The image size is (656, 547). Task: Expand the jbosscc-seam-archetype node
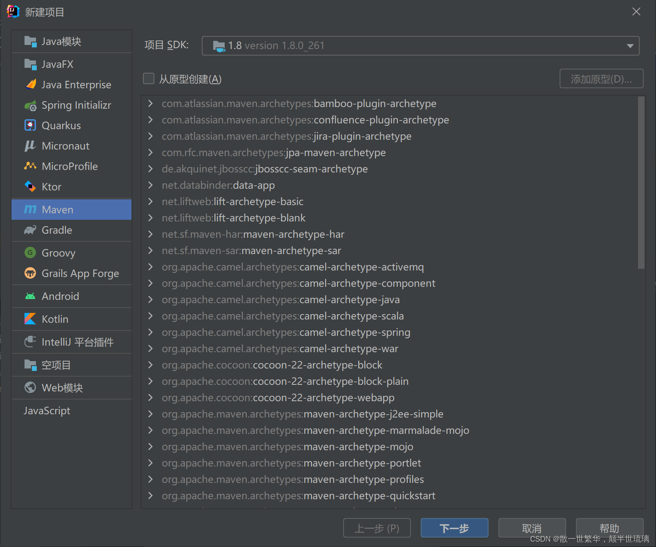click(150, 169)
